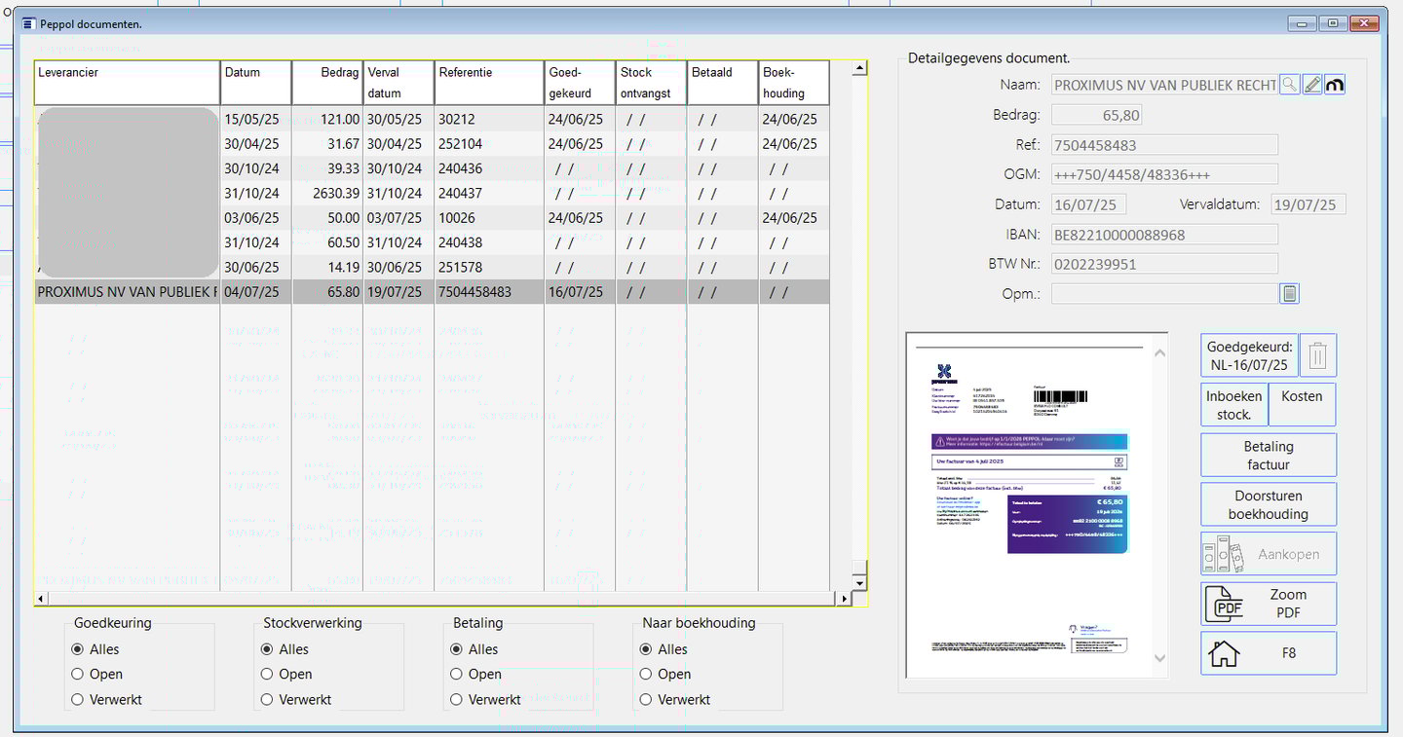
Task: Click reference cell 252104
Action: pos(490,144)
